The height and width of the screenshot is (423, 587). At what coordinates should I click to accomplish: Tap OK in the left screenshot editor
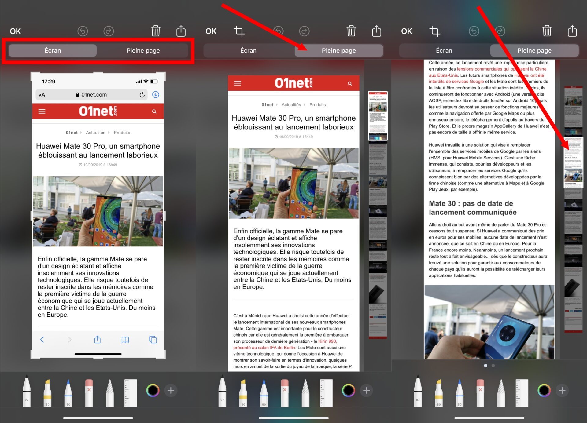pyautogui.click(x=15, y=31)
